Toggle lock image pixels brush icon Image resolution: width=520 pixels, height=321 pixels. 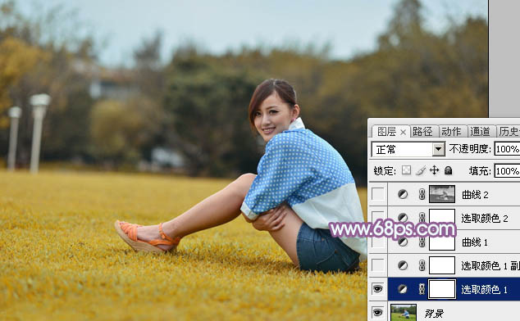pos(421,170)
